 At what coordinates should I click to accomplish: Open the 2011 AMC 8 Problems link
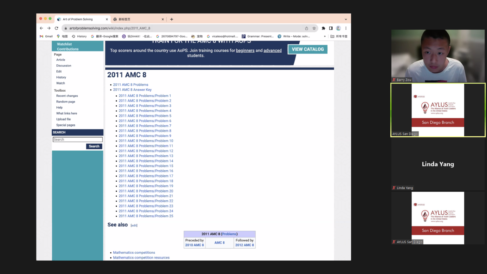(x=131, y=85)
